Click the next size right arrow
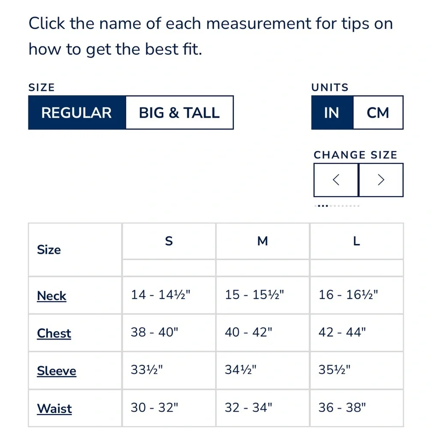Image resolution: width=431 pixels, height=431 pixels. pos(381,180)
